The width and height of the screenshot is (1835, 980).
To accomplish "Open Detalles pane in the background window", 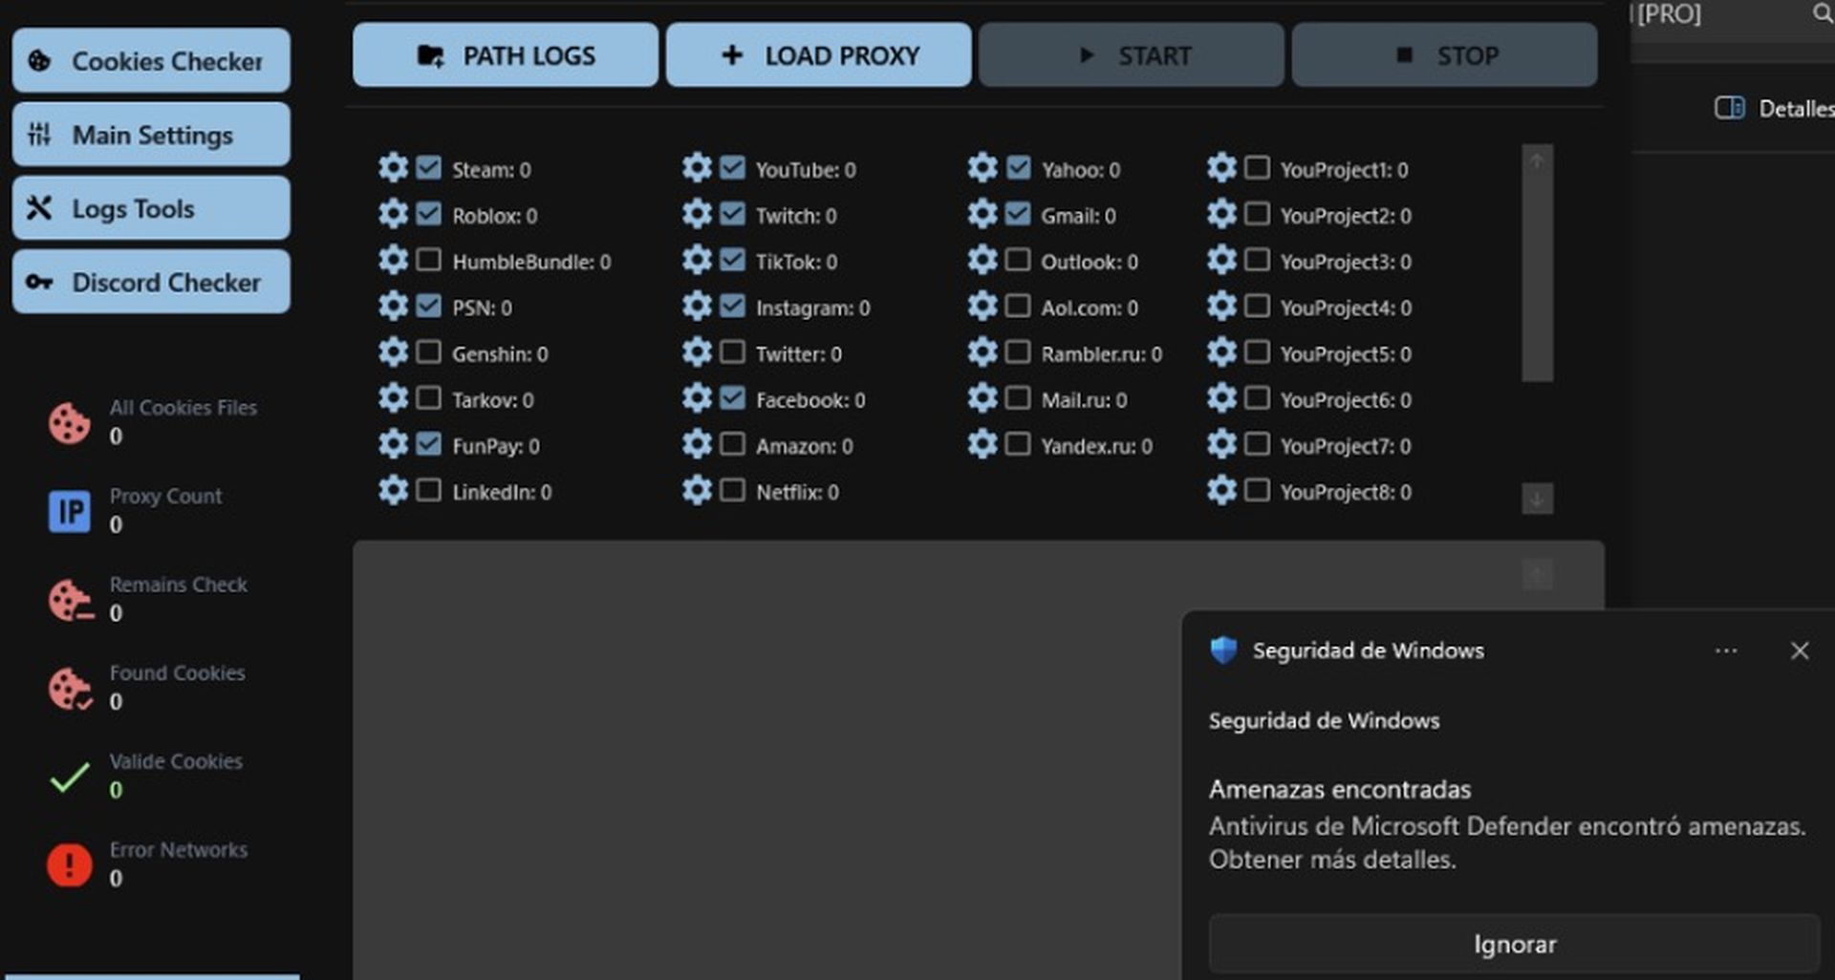I will click(1774, 108).
